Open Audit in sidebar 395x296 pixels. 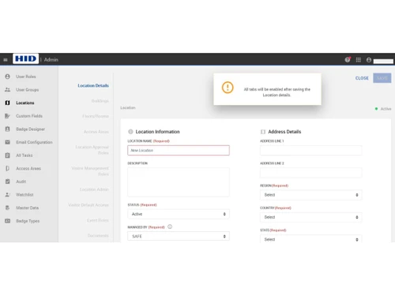pyautogui.click(x=21, y=182)
